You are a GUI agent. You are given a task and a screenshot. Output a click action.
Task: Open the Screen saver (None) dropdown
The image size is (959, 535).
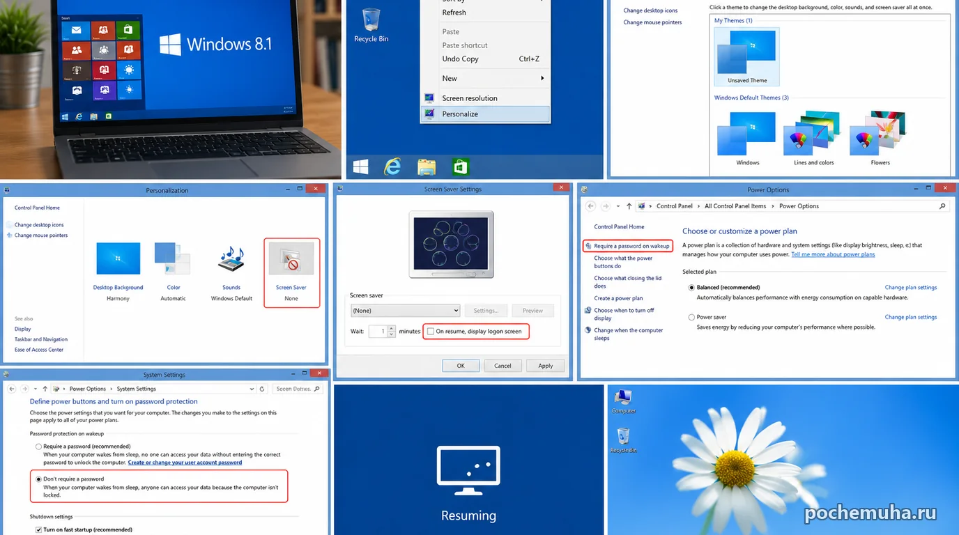(405, 311)
